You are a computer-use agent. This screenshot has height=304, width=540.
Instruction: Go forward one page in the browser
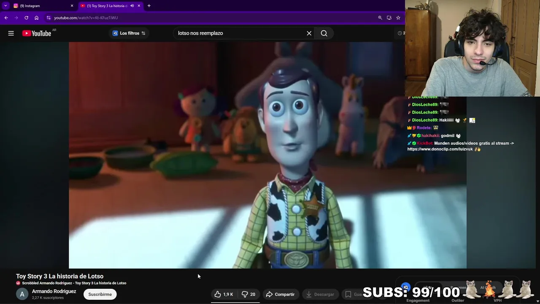click(16, 18)
